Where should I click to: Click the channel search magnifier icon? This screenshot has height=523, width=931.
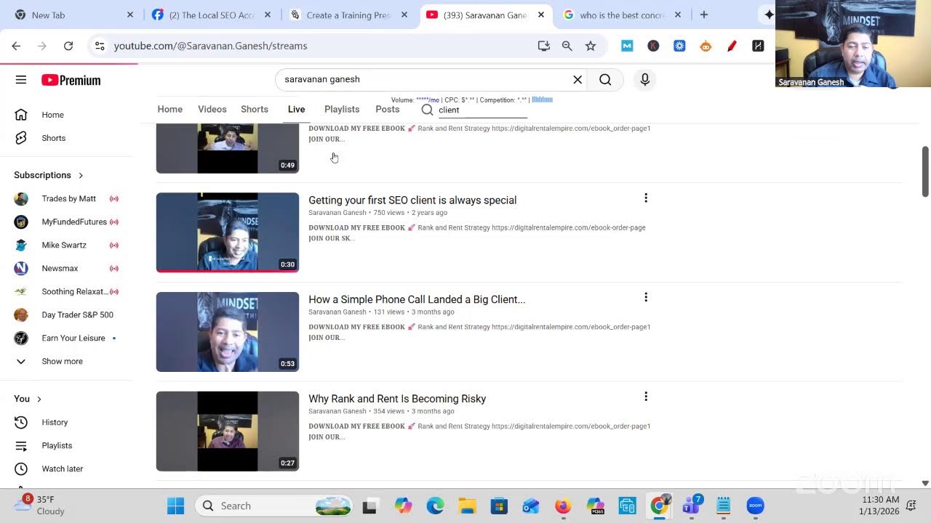427,110
